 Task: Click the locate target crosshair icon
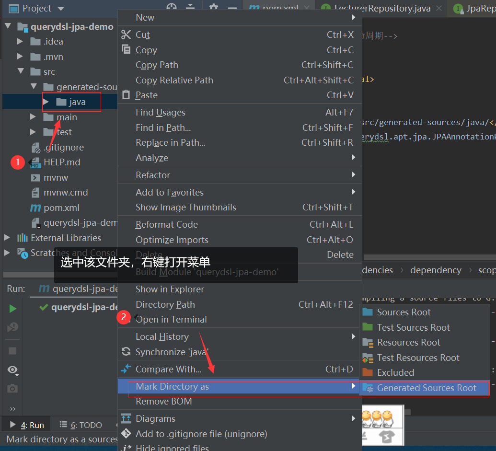pos(172,6)
